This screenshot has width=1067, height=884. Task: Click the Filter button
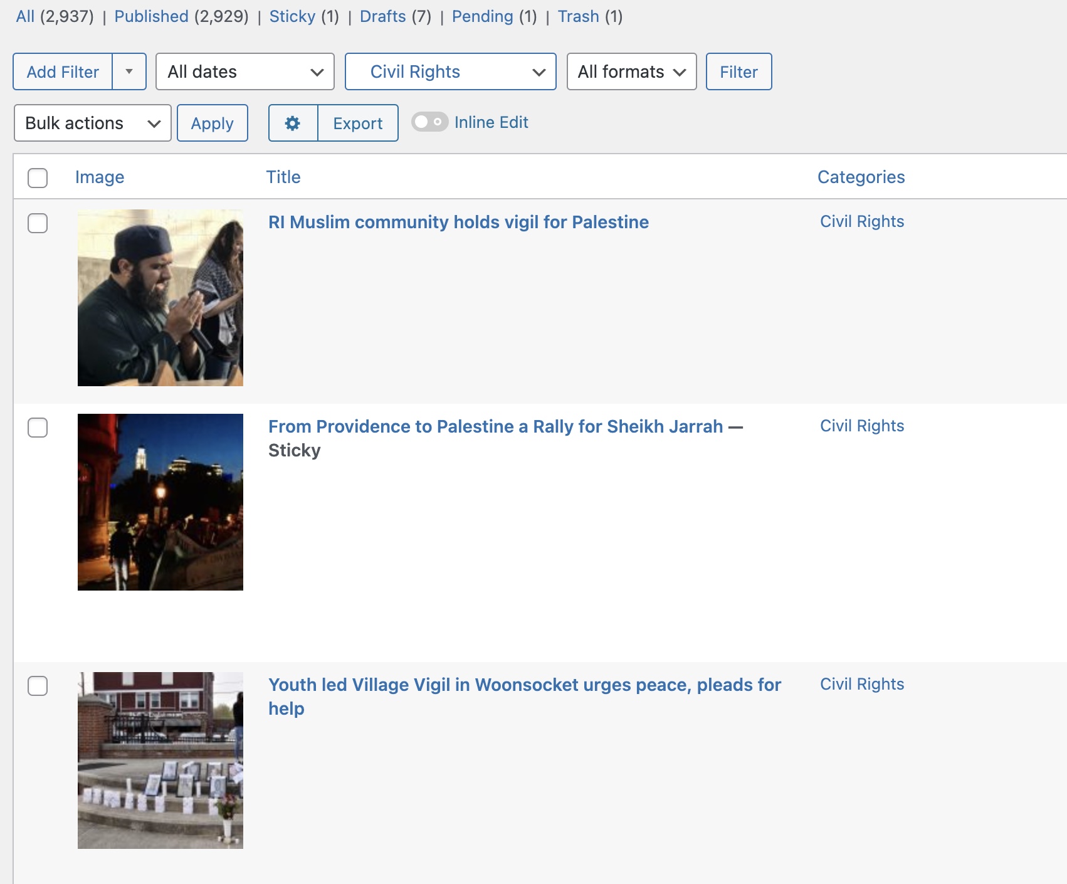click(738, 71)
